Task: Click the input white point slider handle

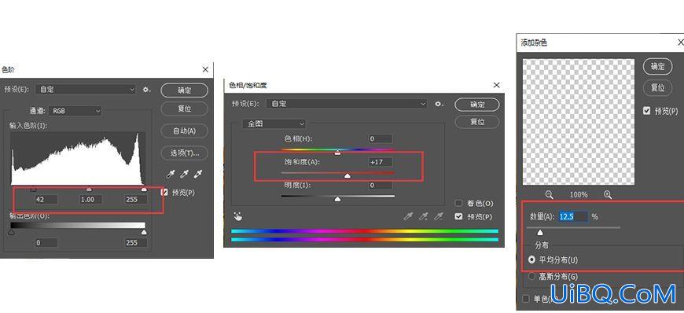Action: (144, 189)
